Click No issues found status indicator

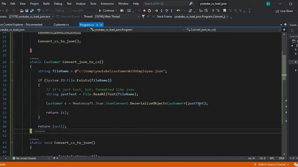coord(24,158)
